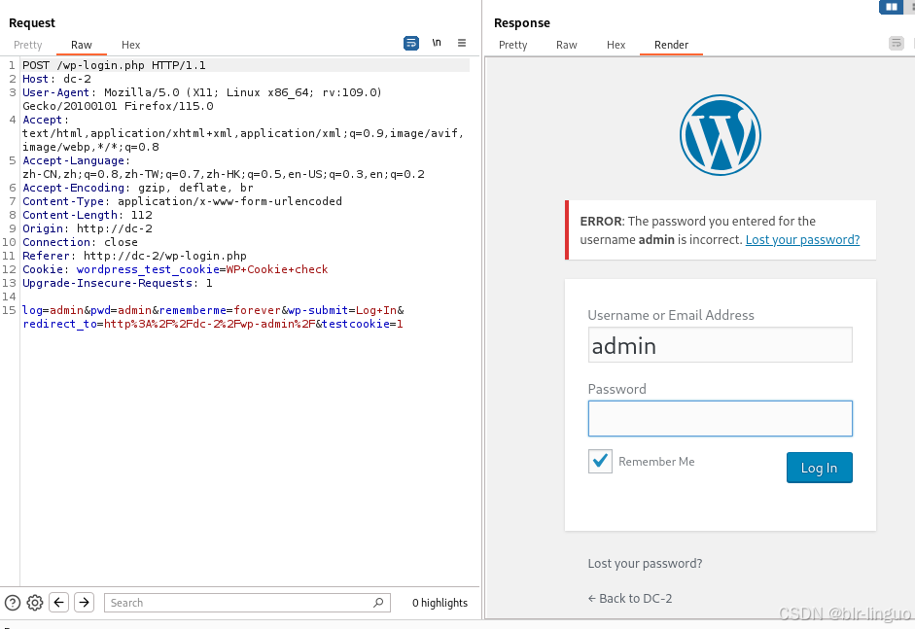Viewport: 915px width, 629px height.
Task: Click the Origin: http://dc-2 header line
Action: click(87, 228)
